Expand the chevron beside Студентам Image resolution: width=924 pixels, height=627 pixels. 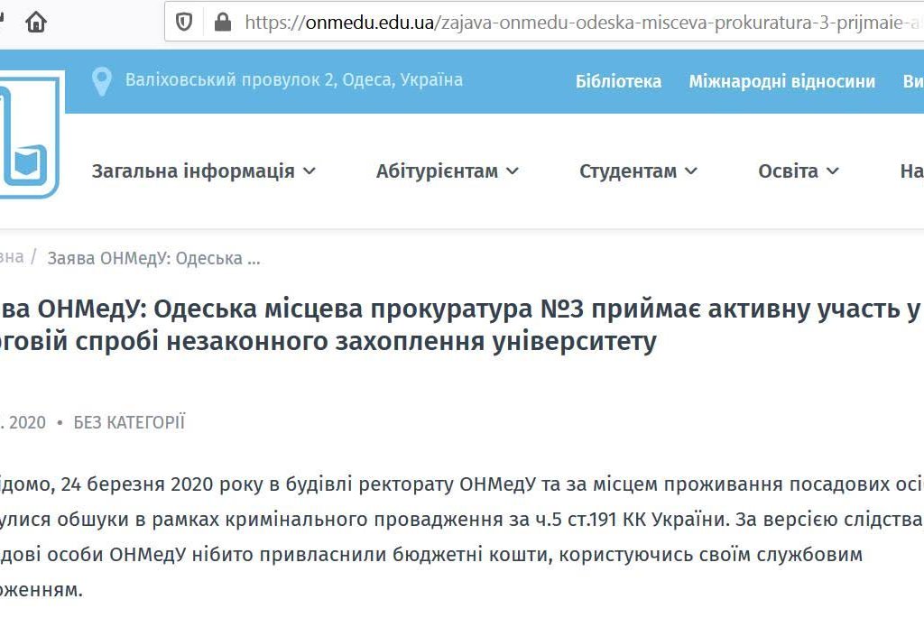[691, 171]
